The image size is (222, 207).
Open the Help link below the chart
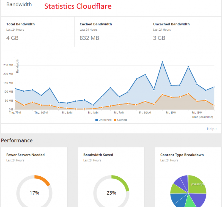212,129
